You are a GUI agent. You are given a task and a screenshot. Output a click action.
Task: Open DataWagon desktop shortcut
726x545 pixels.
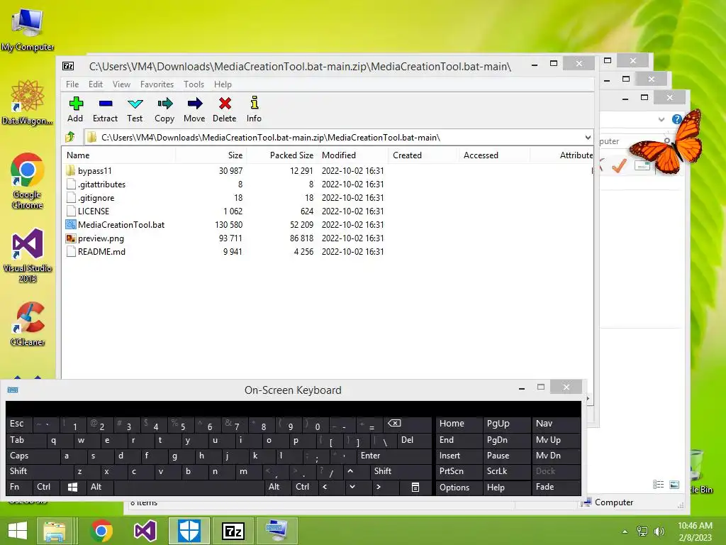click(x=28, y=103)
